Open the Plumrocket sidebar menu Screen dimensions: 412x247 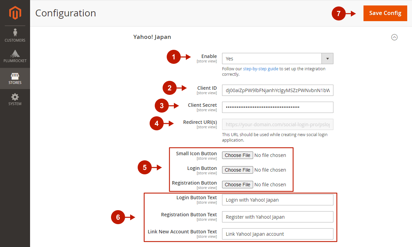(x=15, y=57)
